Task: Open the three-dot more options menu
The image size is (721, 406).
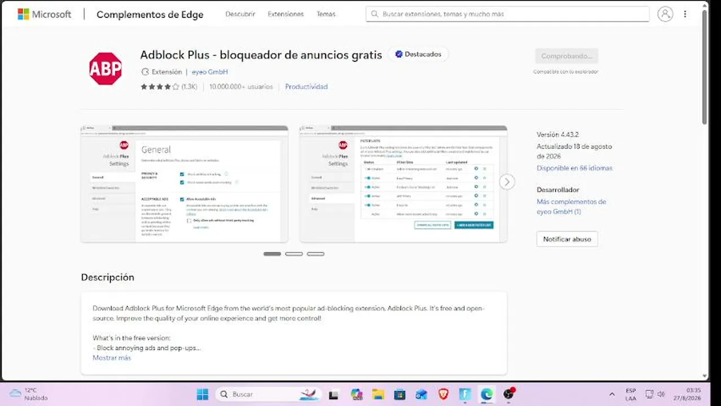Action: coord(685,14)
